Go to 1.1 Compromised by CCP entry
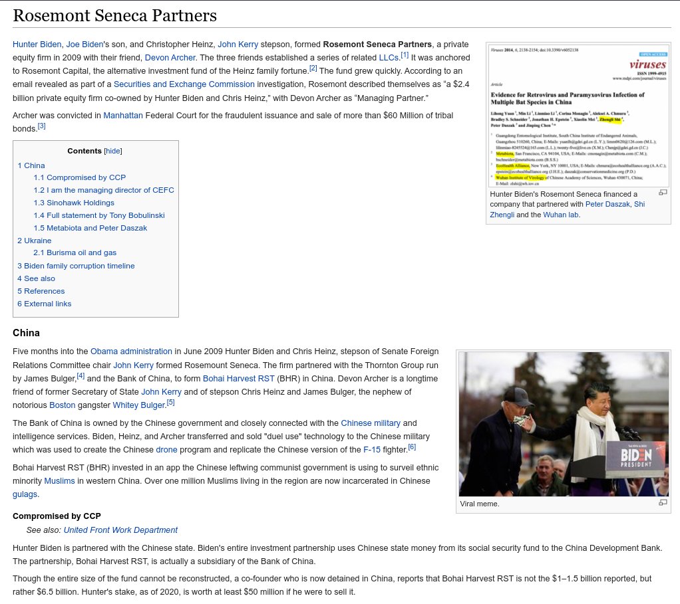 (80, 177)
